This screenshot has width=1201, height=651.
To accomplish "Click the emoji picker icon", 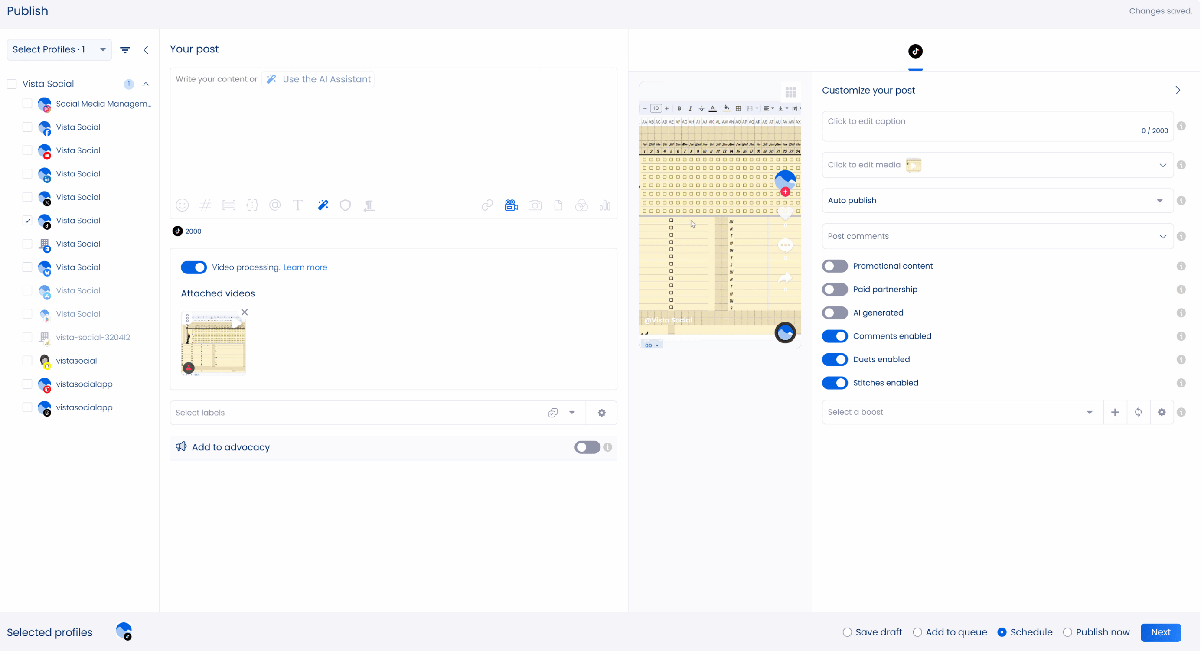I will click(182, 205).
